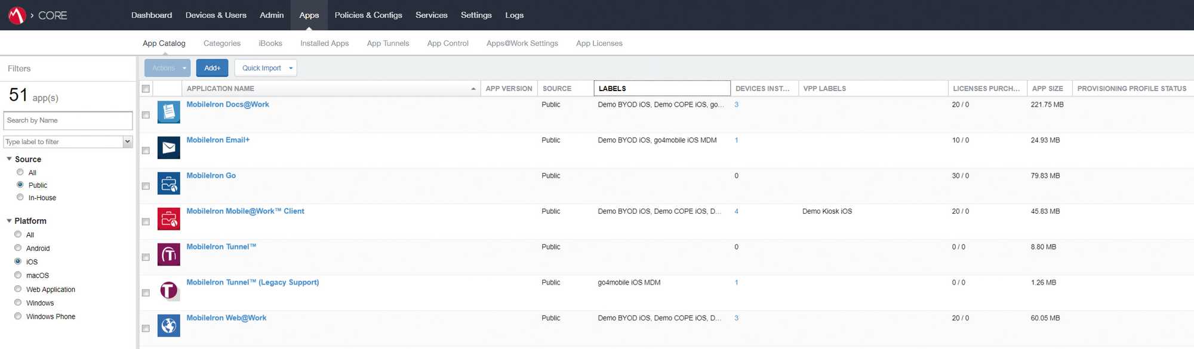Screen dimensions: 1194x349
Task: Open the MobileIron Mobile@Work Client link
Action: click(245, 211)
